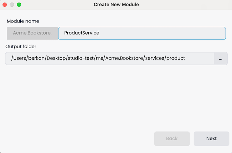Click 'berkan' in the output folder path

pos(36,58)
